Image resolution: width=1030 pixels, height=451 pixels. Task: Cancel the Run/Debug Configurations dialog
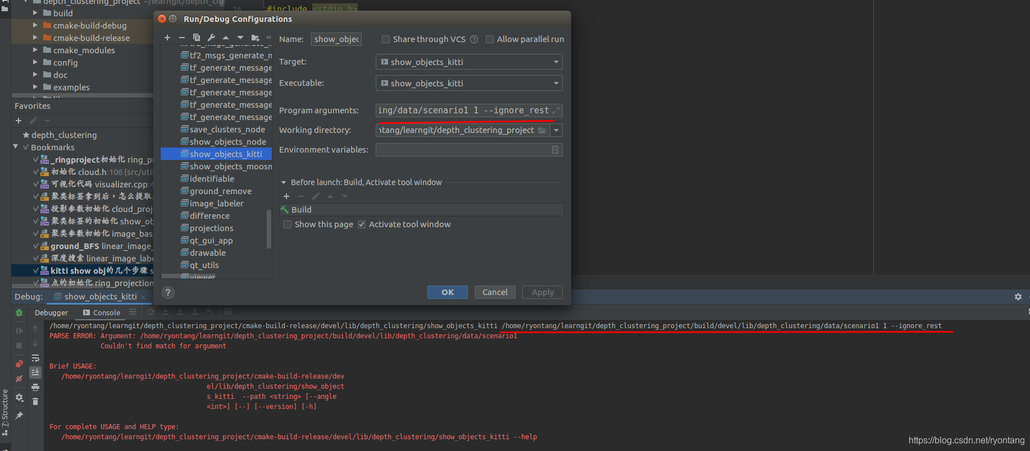pos(495,292)
